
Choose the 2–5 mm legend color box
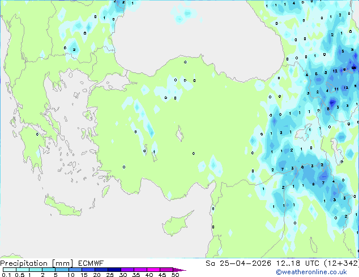coord(49,270)
